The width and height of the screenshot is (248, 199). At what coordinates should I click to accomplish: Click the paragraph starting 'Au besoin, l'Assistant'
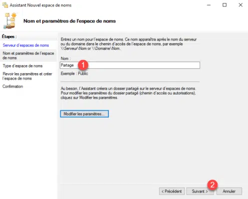coord(128,93)
